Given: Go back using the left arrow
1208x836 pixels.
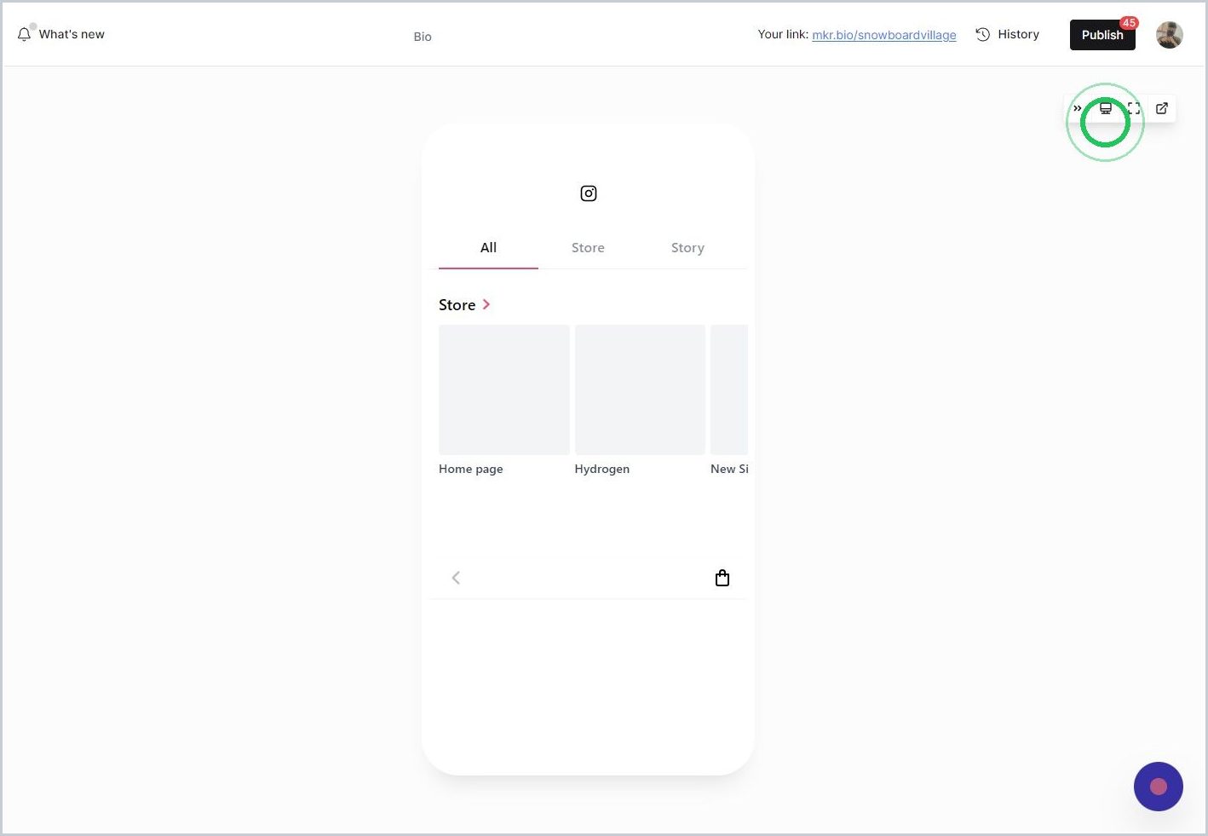Looking at the screenshot, I should [456, 578].
